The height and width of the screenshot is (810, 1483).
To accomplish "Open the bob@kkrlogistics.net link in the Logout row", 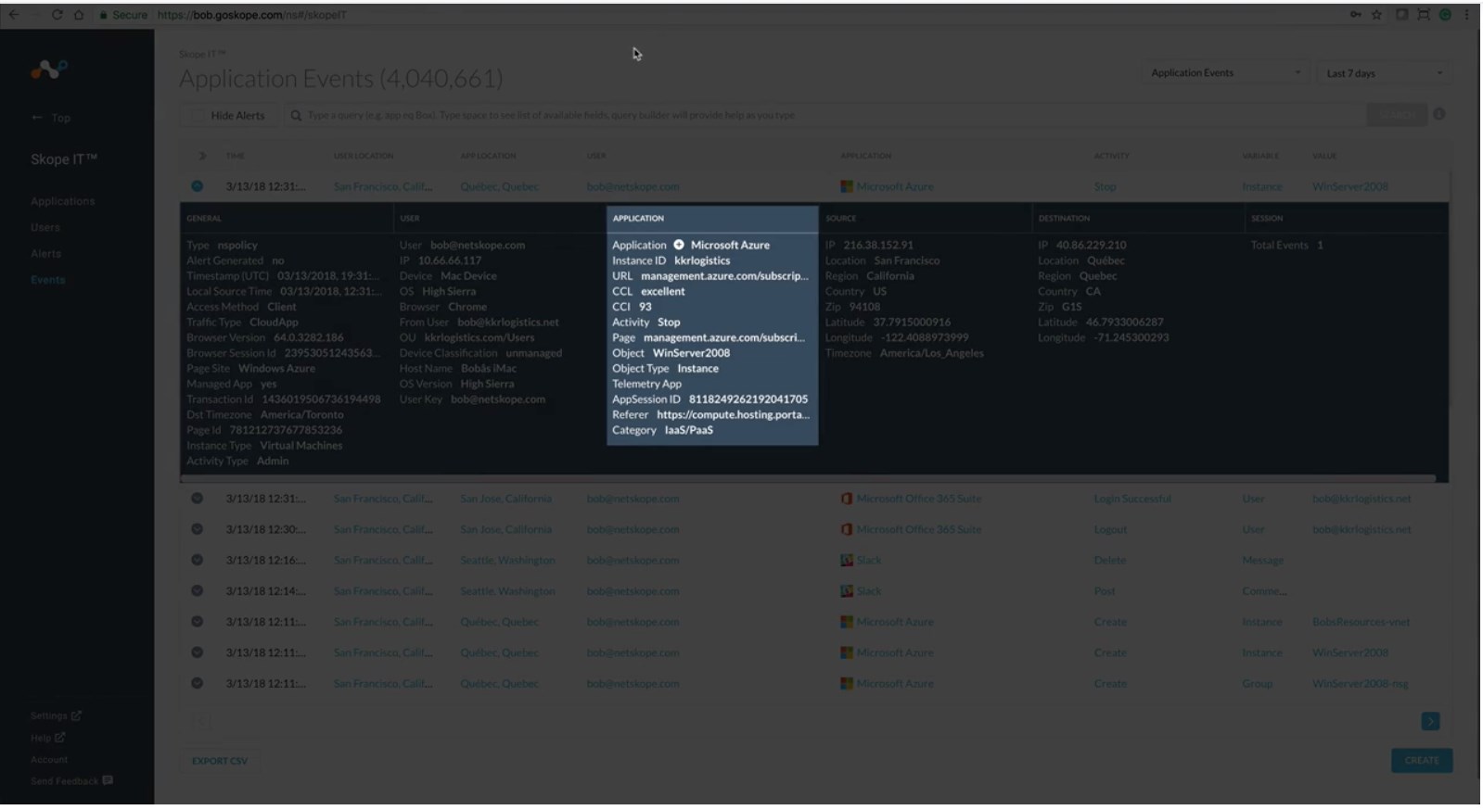I will click(1362, 529).
